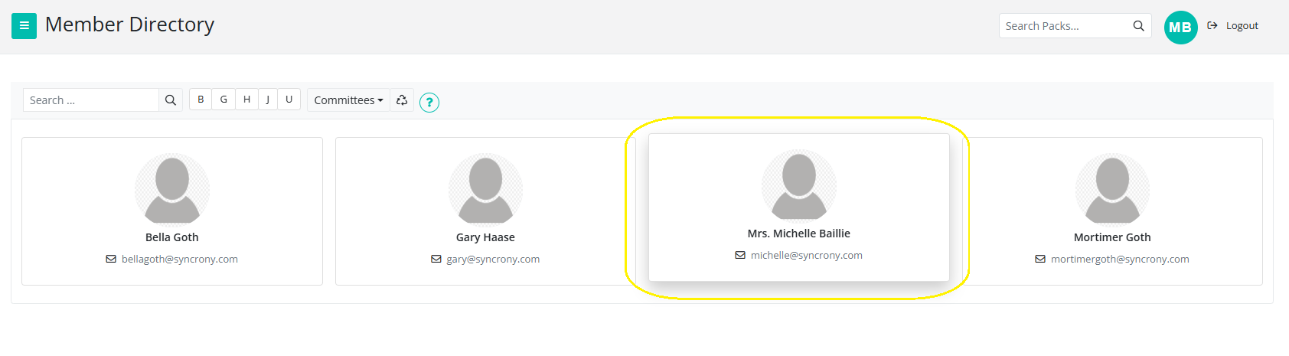Screen dimensions: 1289x356
Task: Open the MB user avatar
Action: (x=1180, y=28)
